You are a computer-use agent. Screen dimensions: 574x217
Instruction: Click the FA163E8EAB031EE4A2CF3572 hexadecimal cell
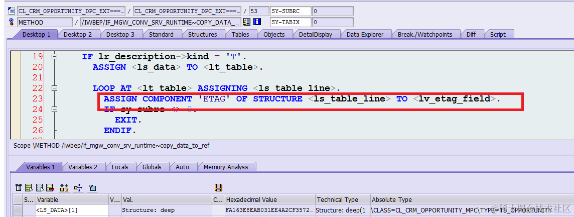click(270, 210)
